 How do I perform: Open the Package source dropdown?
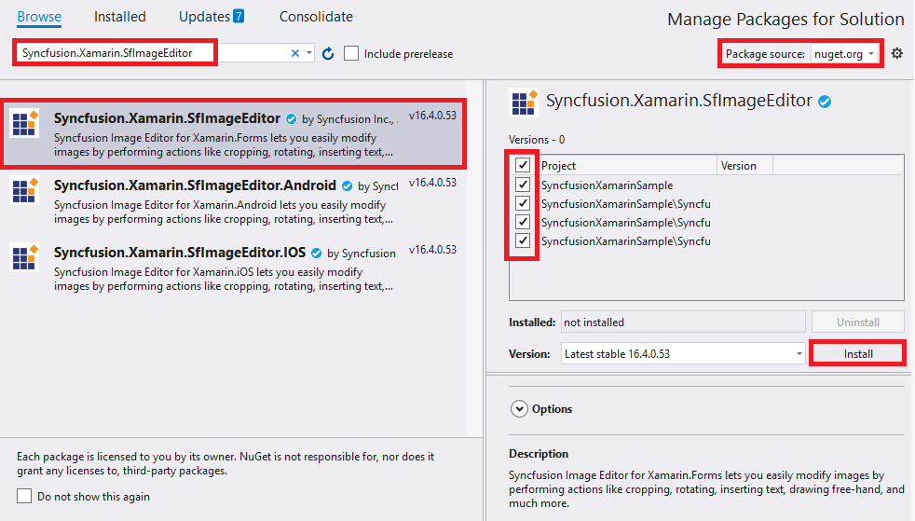[x=844, y=54]
